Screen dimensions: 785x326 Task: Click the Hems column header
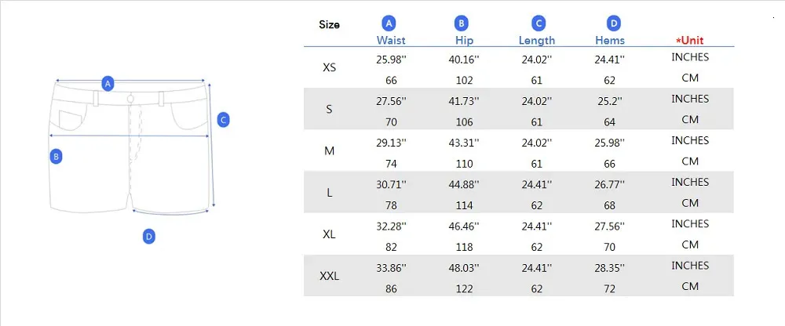(610, 41)
